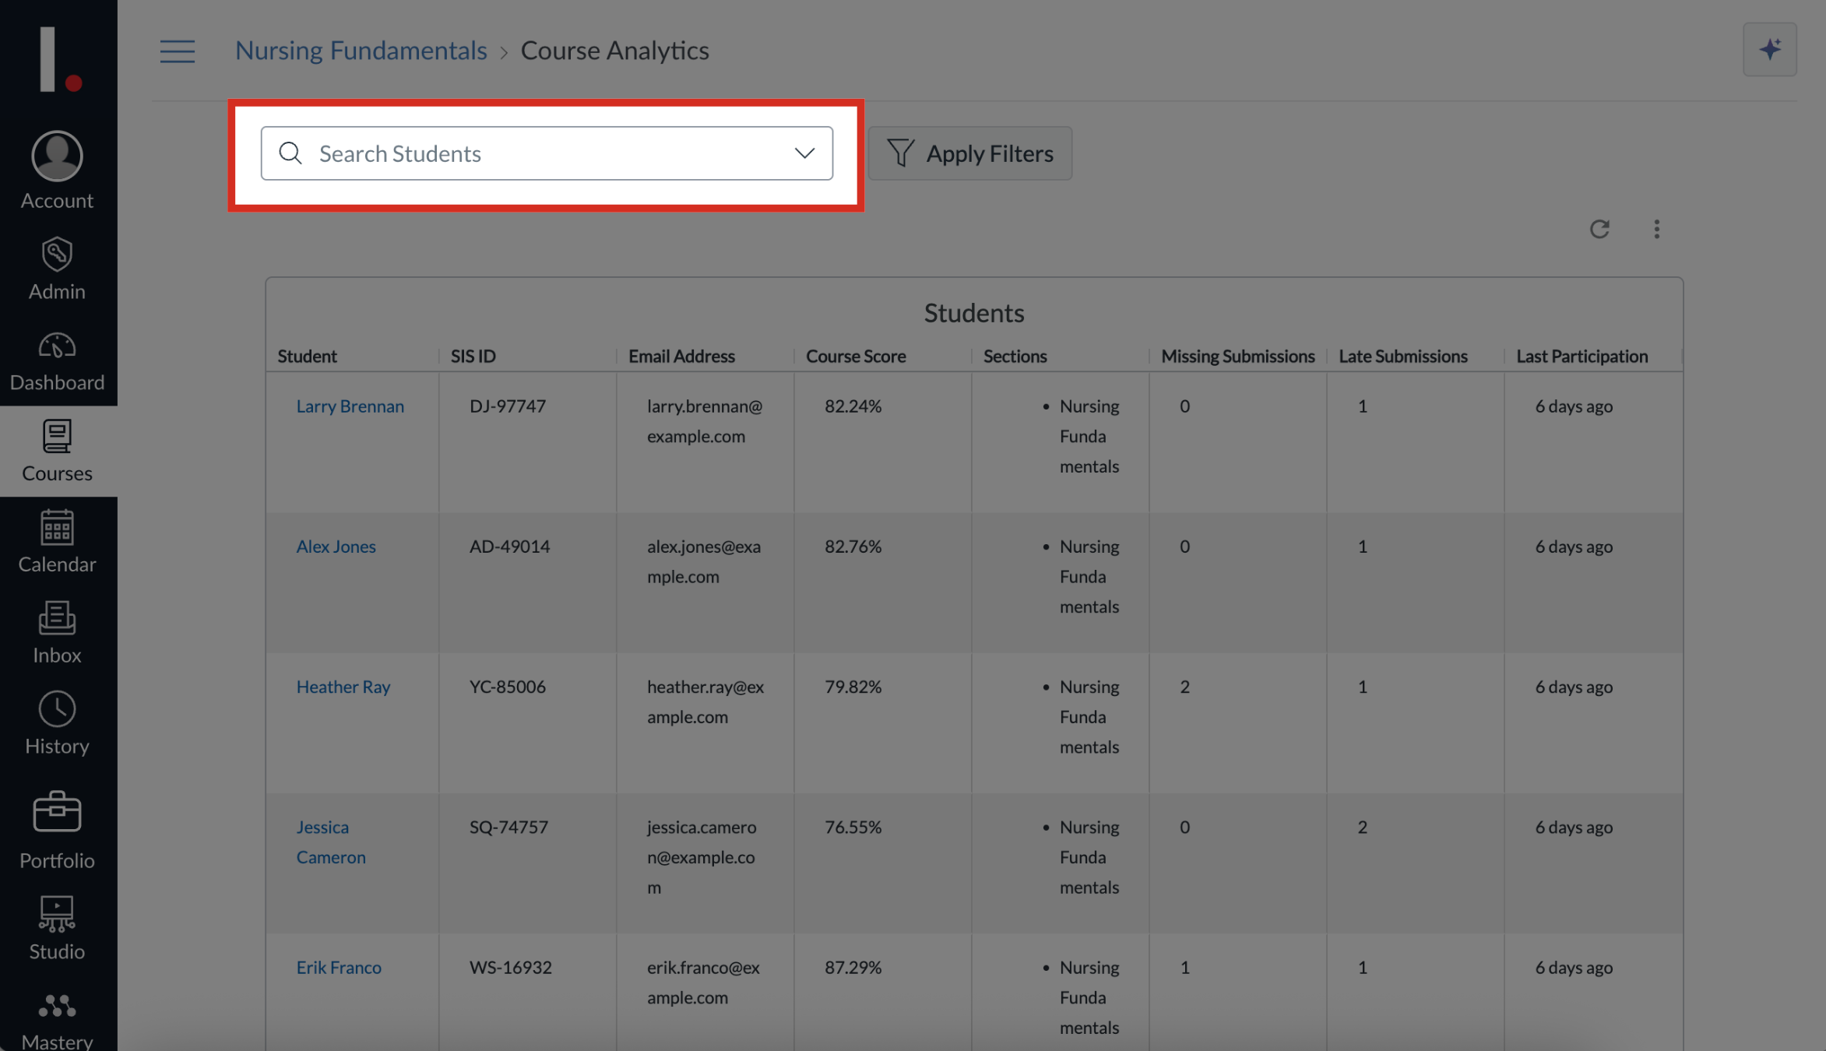
Task: Click the Sections column header
Action: point(1015,356)
